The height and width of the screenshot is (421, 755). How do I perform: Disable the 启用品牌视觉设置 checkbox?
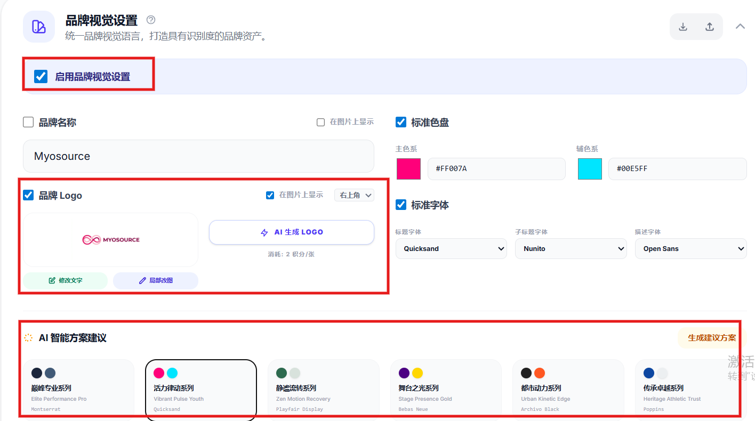point(41,76)
